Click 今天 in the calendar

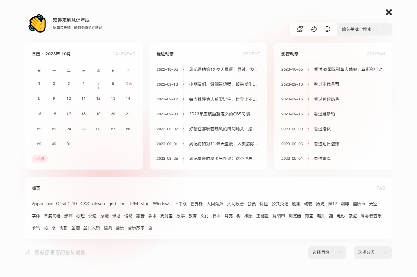[x=129, y=84]
